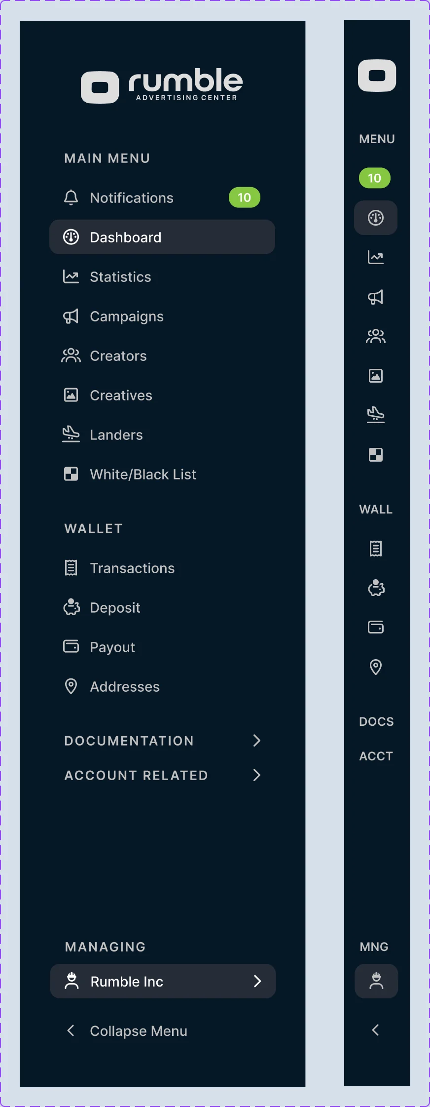Open White/Black List menu item

[162, 474]
